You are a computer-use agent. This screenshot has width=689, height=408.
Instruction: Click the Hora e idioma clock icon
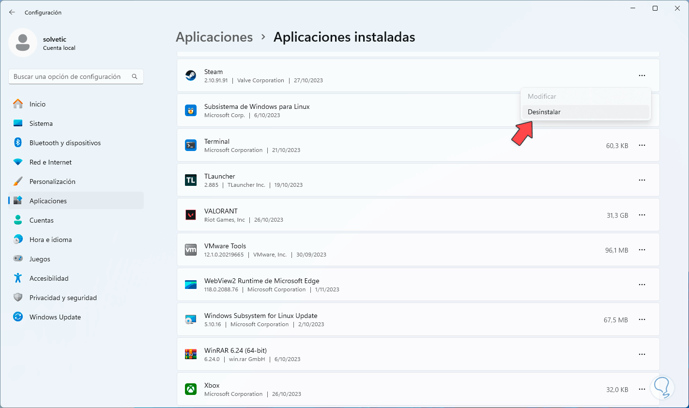[18, 240]
